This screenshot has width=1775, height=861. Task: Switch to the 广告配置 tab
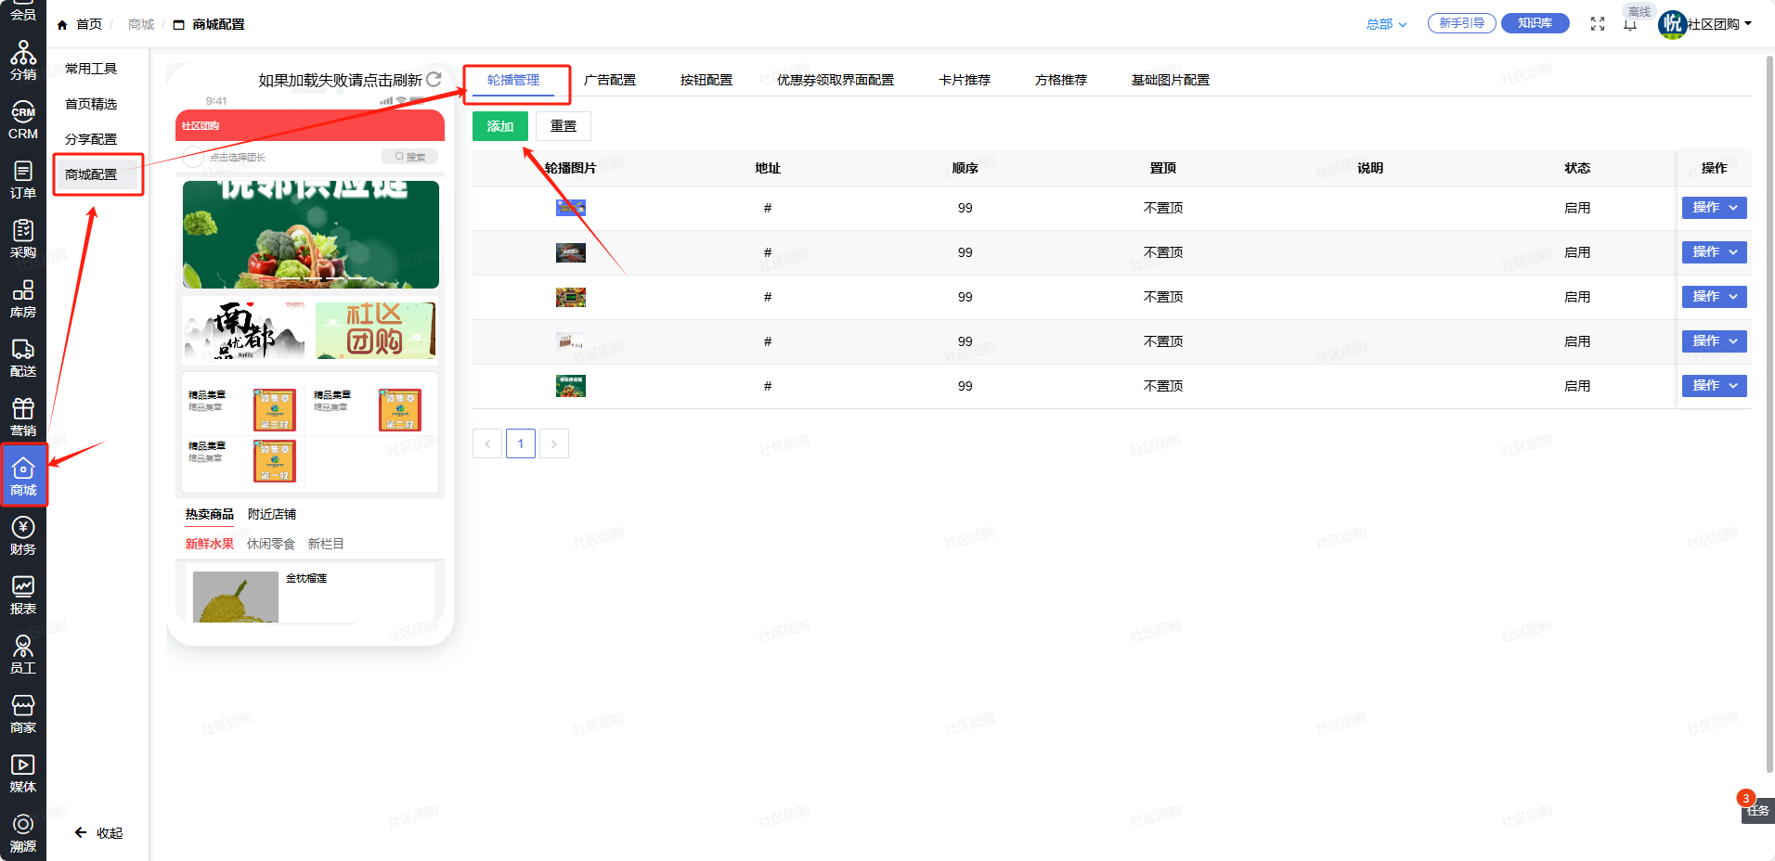tap(610, 80)
